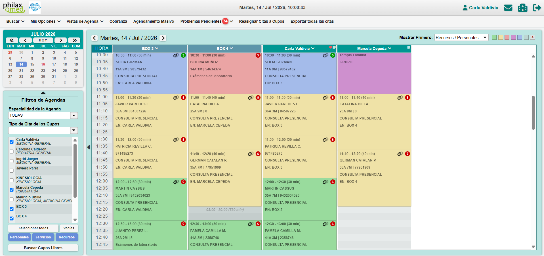Click the Philaxmed logo
Image resolution: width=544 pixels, height=256 pixels.
(14, 7)
